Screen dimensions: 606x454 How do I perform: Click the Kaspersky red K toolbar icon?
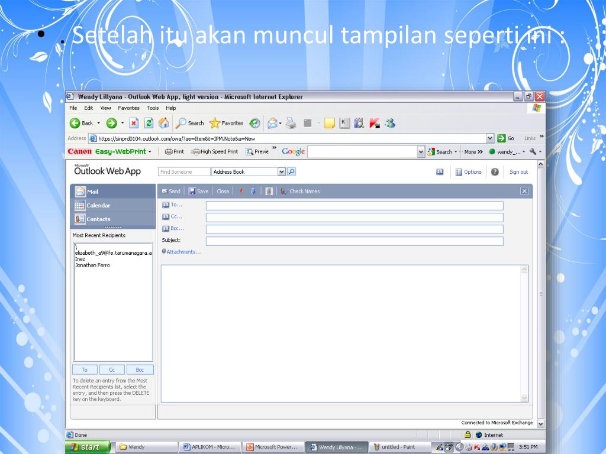tap(375, 123)
